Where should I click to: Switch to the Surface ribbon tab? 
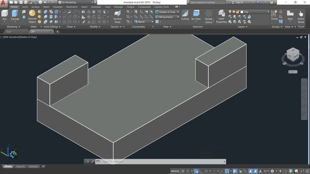(x=35, y=7)
